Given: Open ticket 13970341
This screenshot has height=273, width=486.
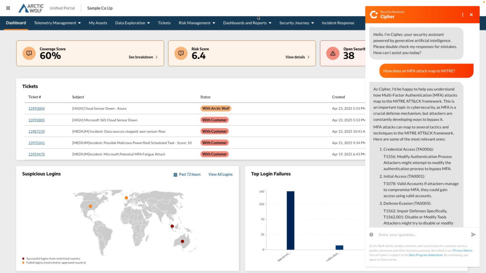Looking at the screenshot, I should (37, 143).
